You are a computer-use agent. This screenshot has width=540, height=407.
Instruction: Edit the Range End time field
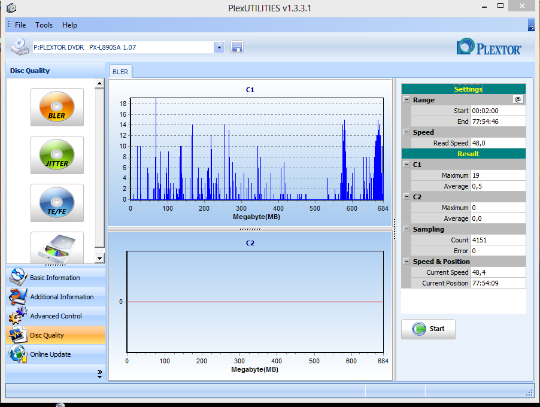pyautogui.click(x=498, y=122)
